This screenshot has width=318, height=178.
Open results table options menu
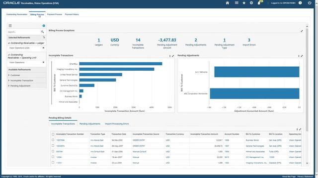[x=297, y=130]
